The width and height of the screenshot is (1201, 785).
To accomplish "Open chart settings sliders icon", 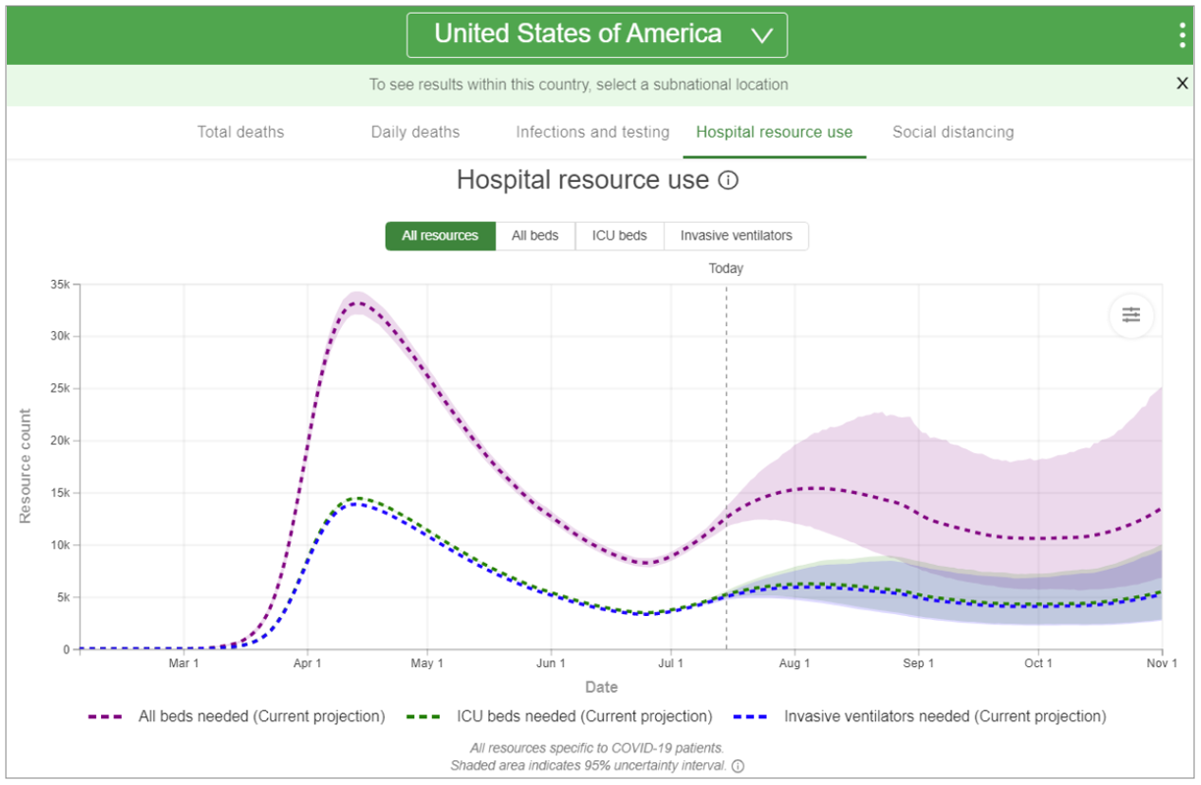I will (1131, 315).
